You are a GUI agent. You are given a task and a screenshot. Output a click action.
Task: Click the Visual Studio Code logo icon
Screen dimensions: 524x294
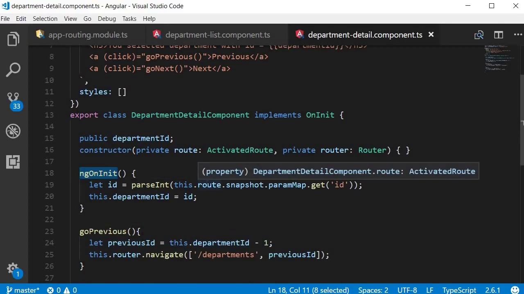(x=5, y=6)
